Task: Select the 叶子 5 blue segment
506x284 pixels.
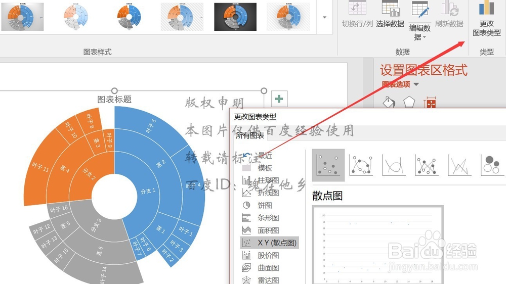Action: pos(151,126)
